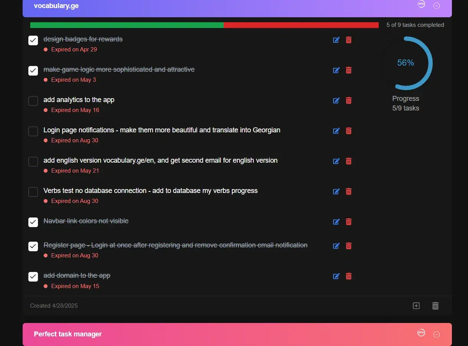Image resolution: width=468 pixels, height=346 pixels.
Task: Uncheck 'make game logic more sophisticated' checkbox
Action: pyautogui.click(x=33, y=71)
